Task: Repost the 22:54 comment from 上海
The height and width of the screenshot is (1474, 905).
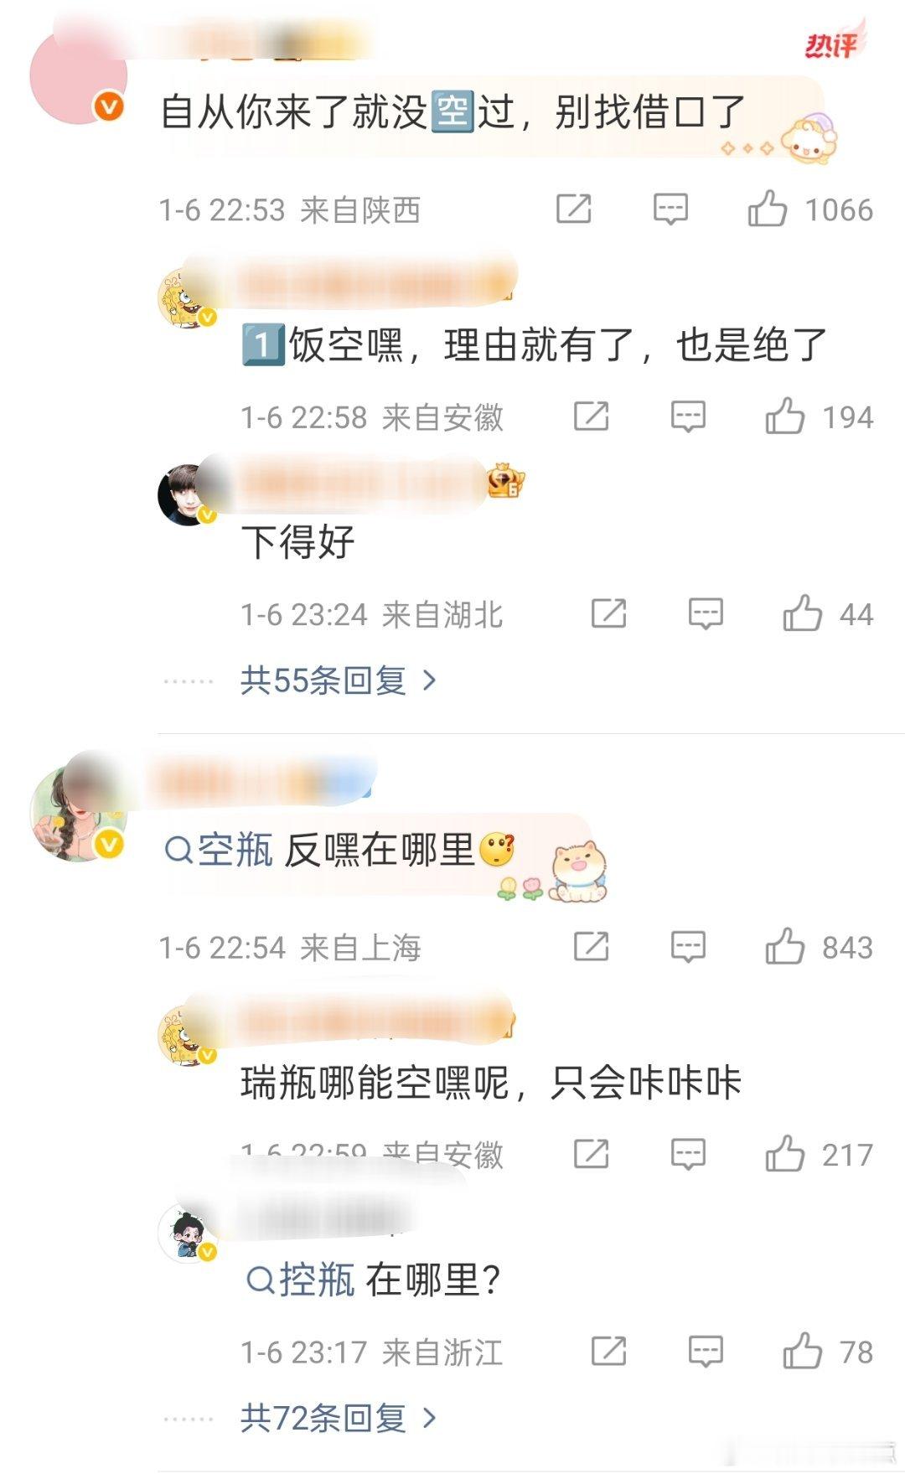Action: click(592, 947)
